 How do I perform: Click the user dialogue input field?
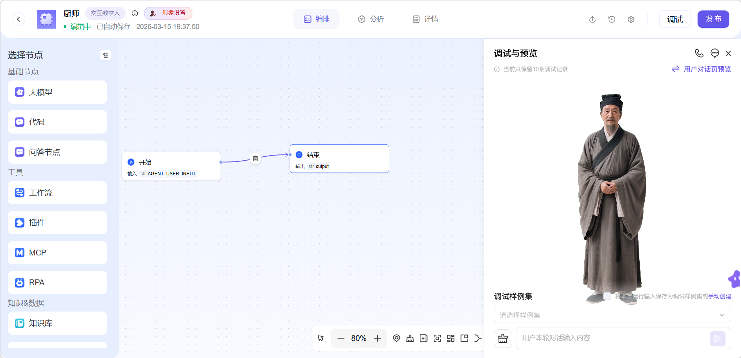coord(613,338)
